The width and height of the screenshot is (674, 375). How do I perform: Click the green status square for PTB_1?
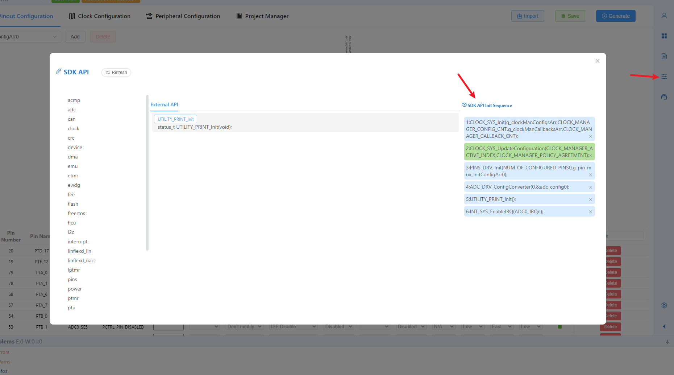(559, 327)
